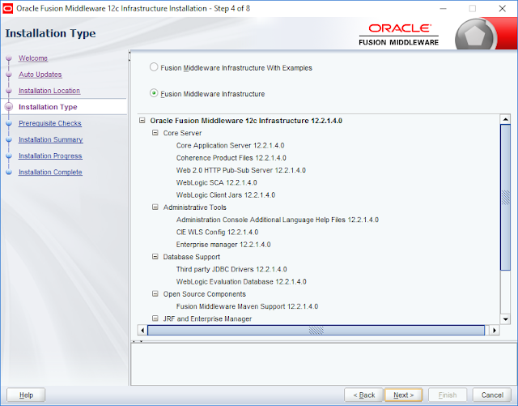Go back with the Back button
This screenshot has width=518, height=406.
[363, 395]
